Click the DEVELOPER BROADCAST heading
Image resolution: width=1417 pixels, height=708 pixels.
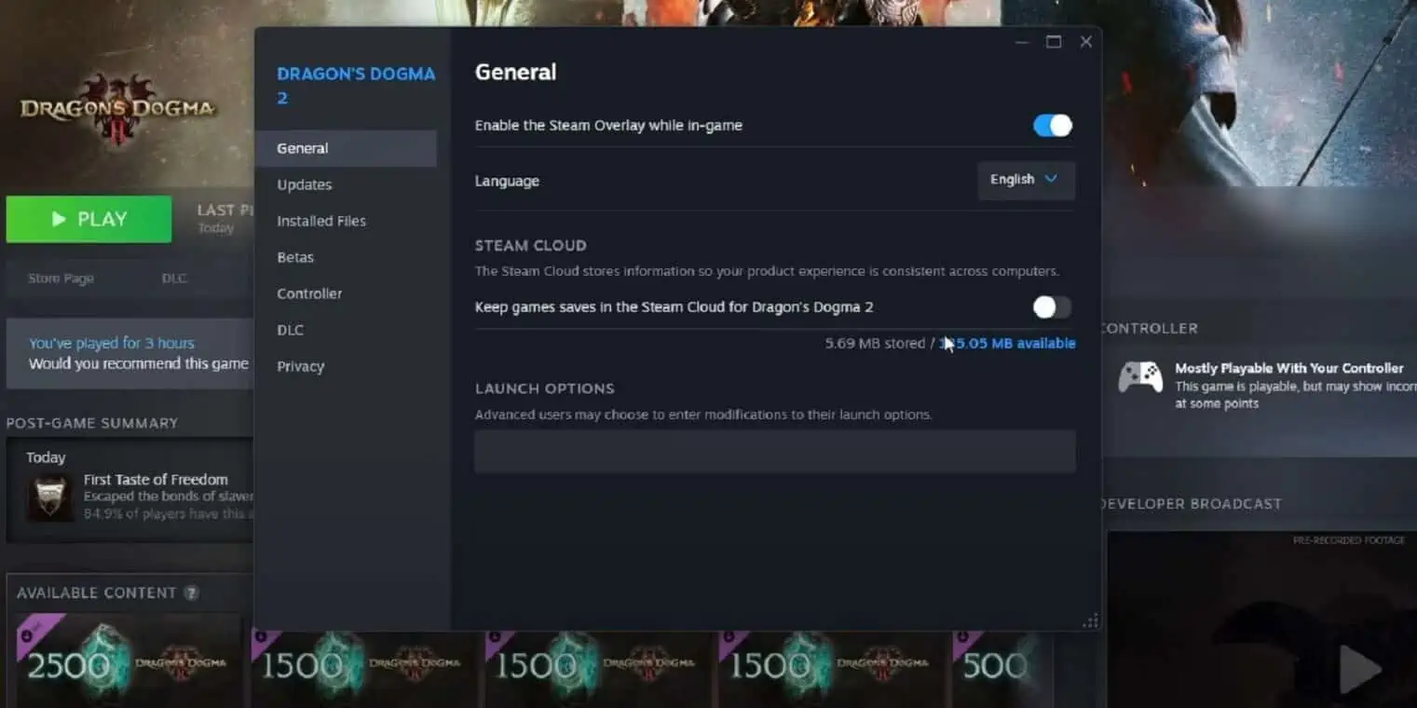pyautogui.click(x=1192, y=503)
